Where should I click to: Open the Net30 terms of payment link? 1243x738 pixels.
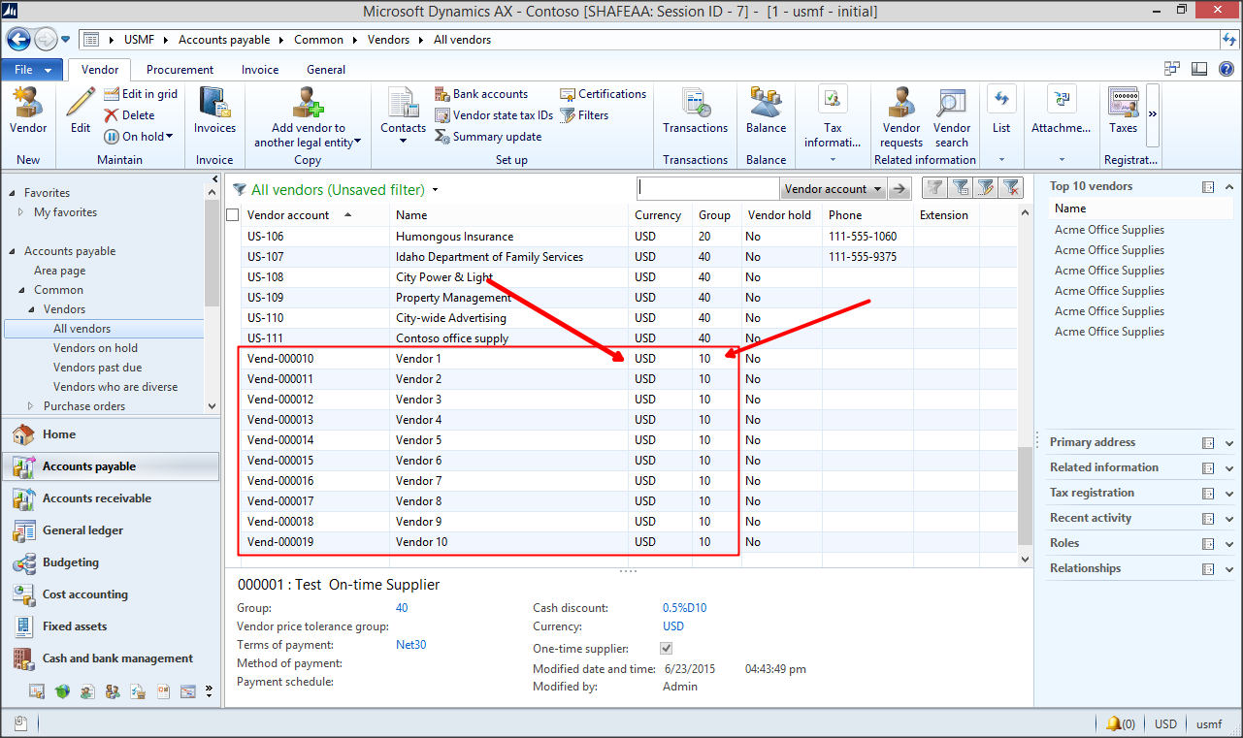(410, 644)
